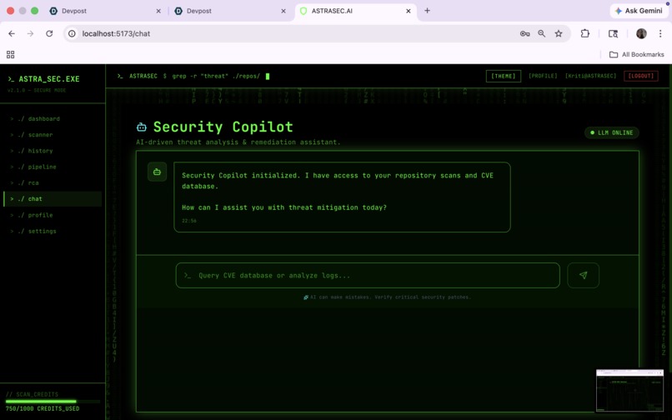Toggle the [THEME] button
This screenshot has height=420, width=672.
click(503, 76)
